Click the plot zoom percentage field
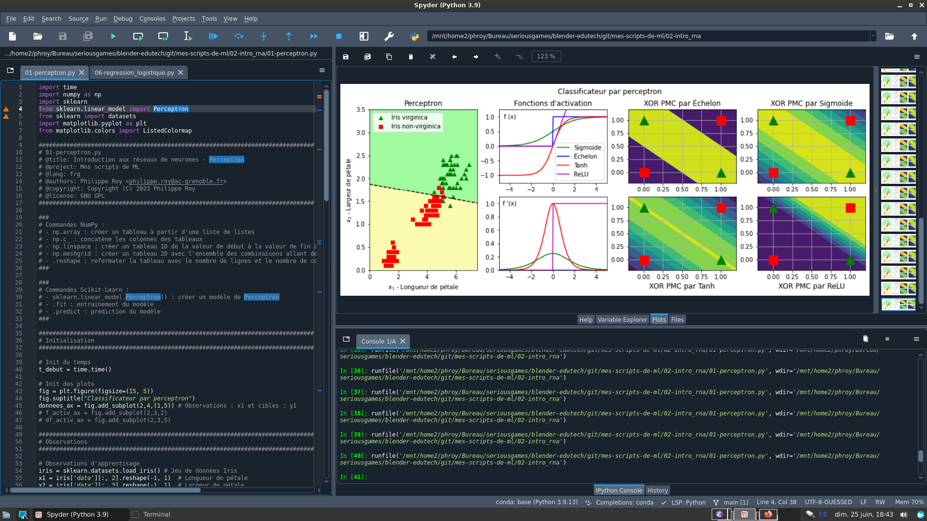 [546, 56]
